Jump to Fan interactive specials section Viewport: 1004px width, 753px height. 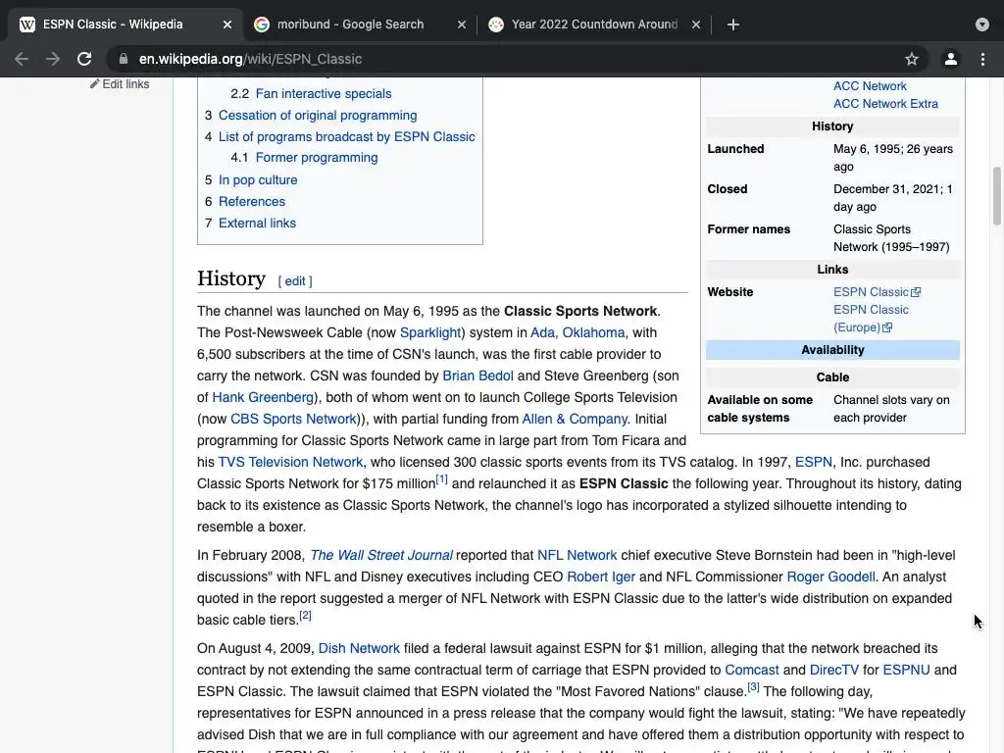point(324,93)
